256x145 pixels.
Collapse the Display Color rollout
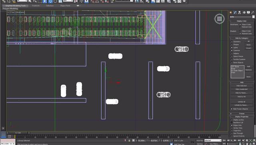[242, 21]
